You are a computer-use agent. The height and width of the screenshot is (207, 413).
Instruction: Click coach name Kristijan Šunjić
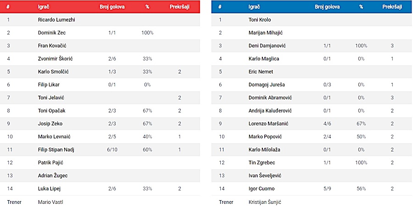266,201
